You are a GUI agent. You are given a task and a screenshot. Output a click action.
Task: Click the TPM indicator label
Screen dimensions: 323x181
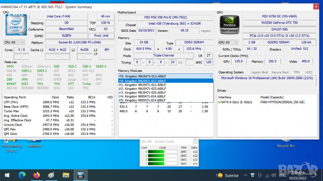pyautogui.click(x=297, y=72)
